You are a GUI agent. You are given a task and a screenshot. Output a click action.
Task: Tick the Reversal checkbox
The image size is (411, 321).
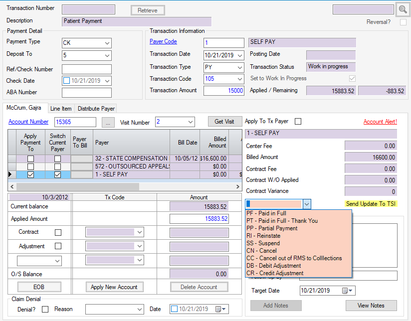[403, 22]
